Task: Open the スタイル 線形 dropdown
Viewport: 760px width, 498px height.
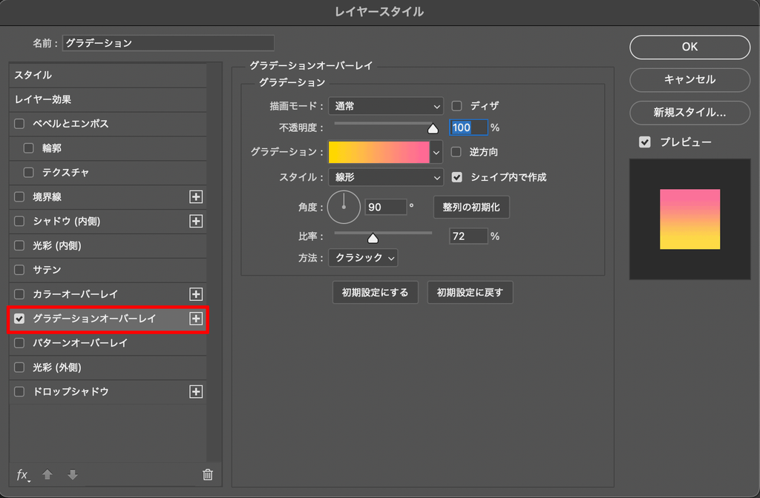Action: (x=386, y=177)
